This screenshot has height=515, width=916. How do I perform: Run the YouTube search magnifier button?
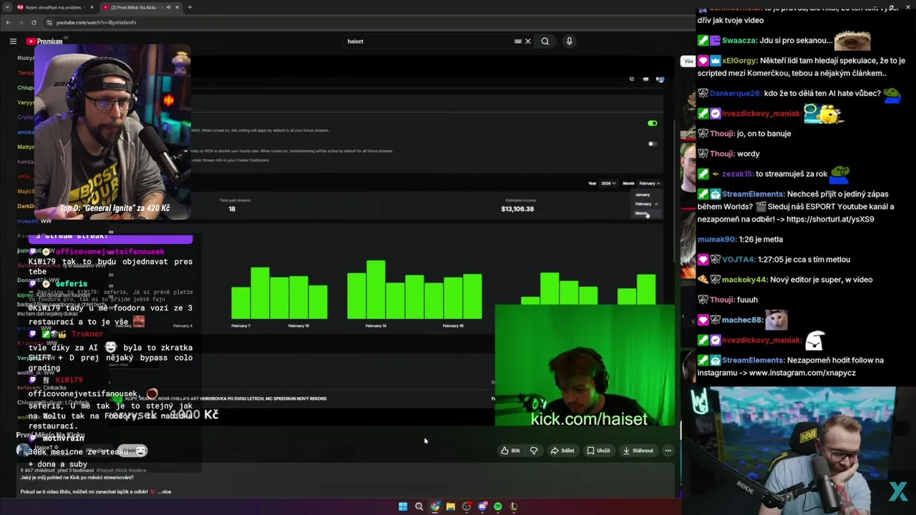point(545,41)
